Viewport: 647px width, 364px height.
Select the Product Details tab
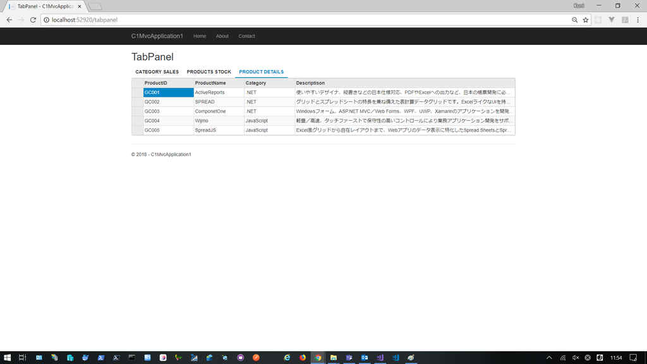pyautogui.click(x=261, y=72)
